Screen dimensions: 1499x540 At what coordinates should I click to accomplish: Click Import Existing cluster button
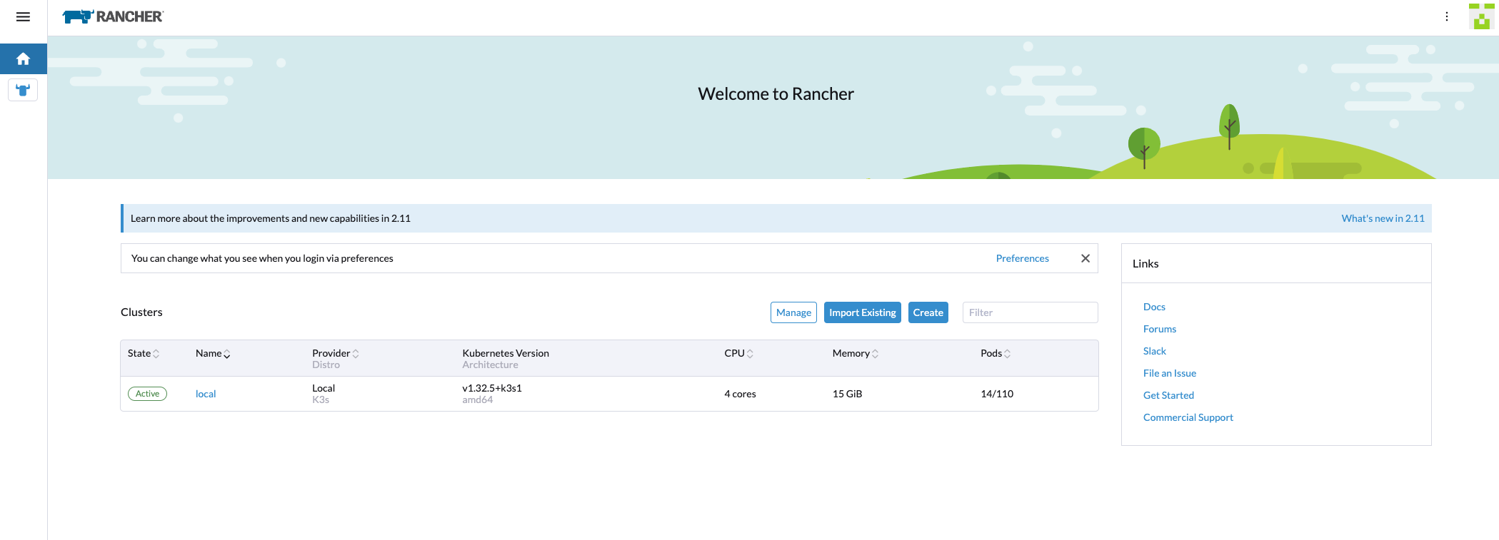pyautogui.click(x=863, y=312)
